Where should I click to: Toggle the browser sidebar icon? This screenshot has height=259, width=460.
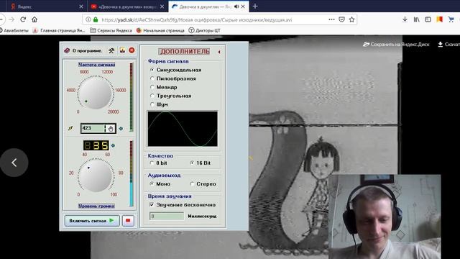click(428, 19)
